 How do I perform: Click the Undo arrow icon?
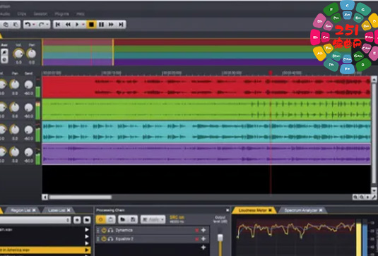(28, 24)
